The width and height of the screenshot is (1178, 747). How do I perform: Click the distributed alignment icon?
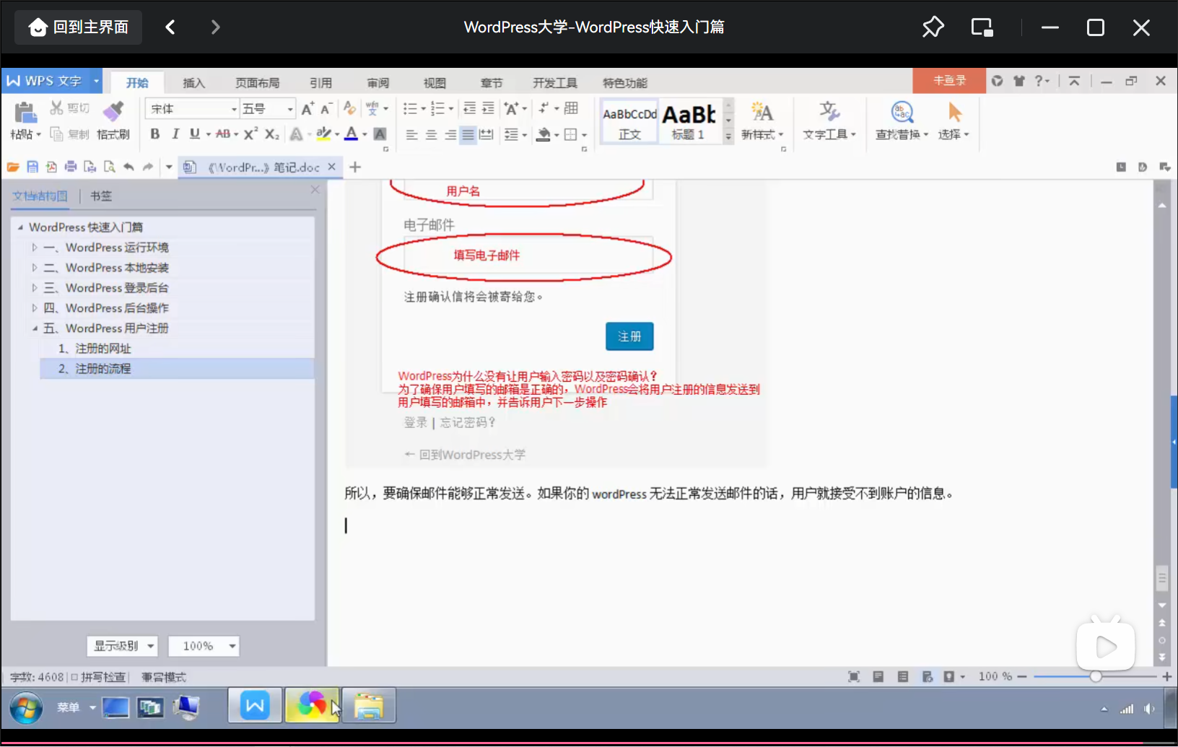point(487,135)
